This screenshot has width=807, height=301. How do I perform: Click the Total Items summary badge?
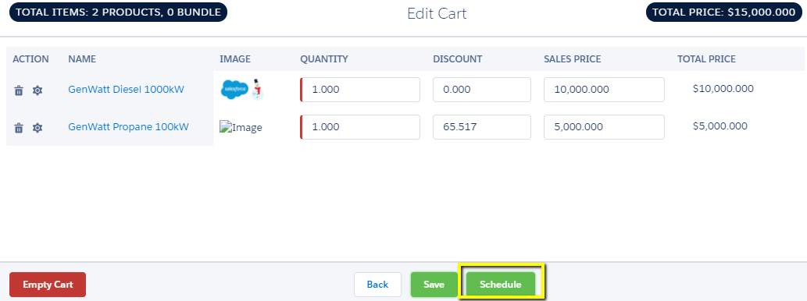pos(119,12)
